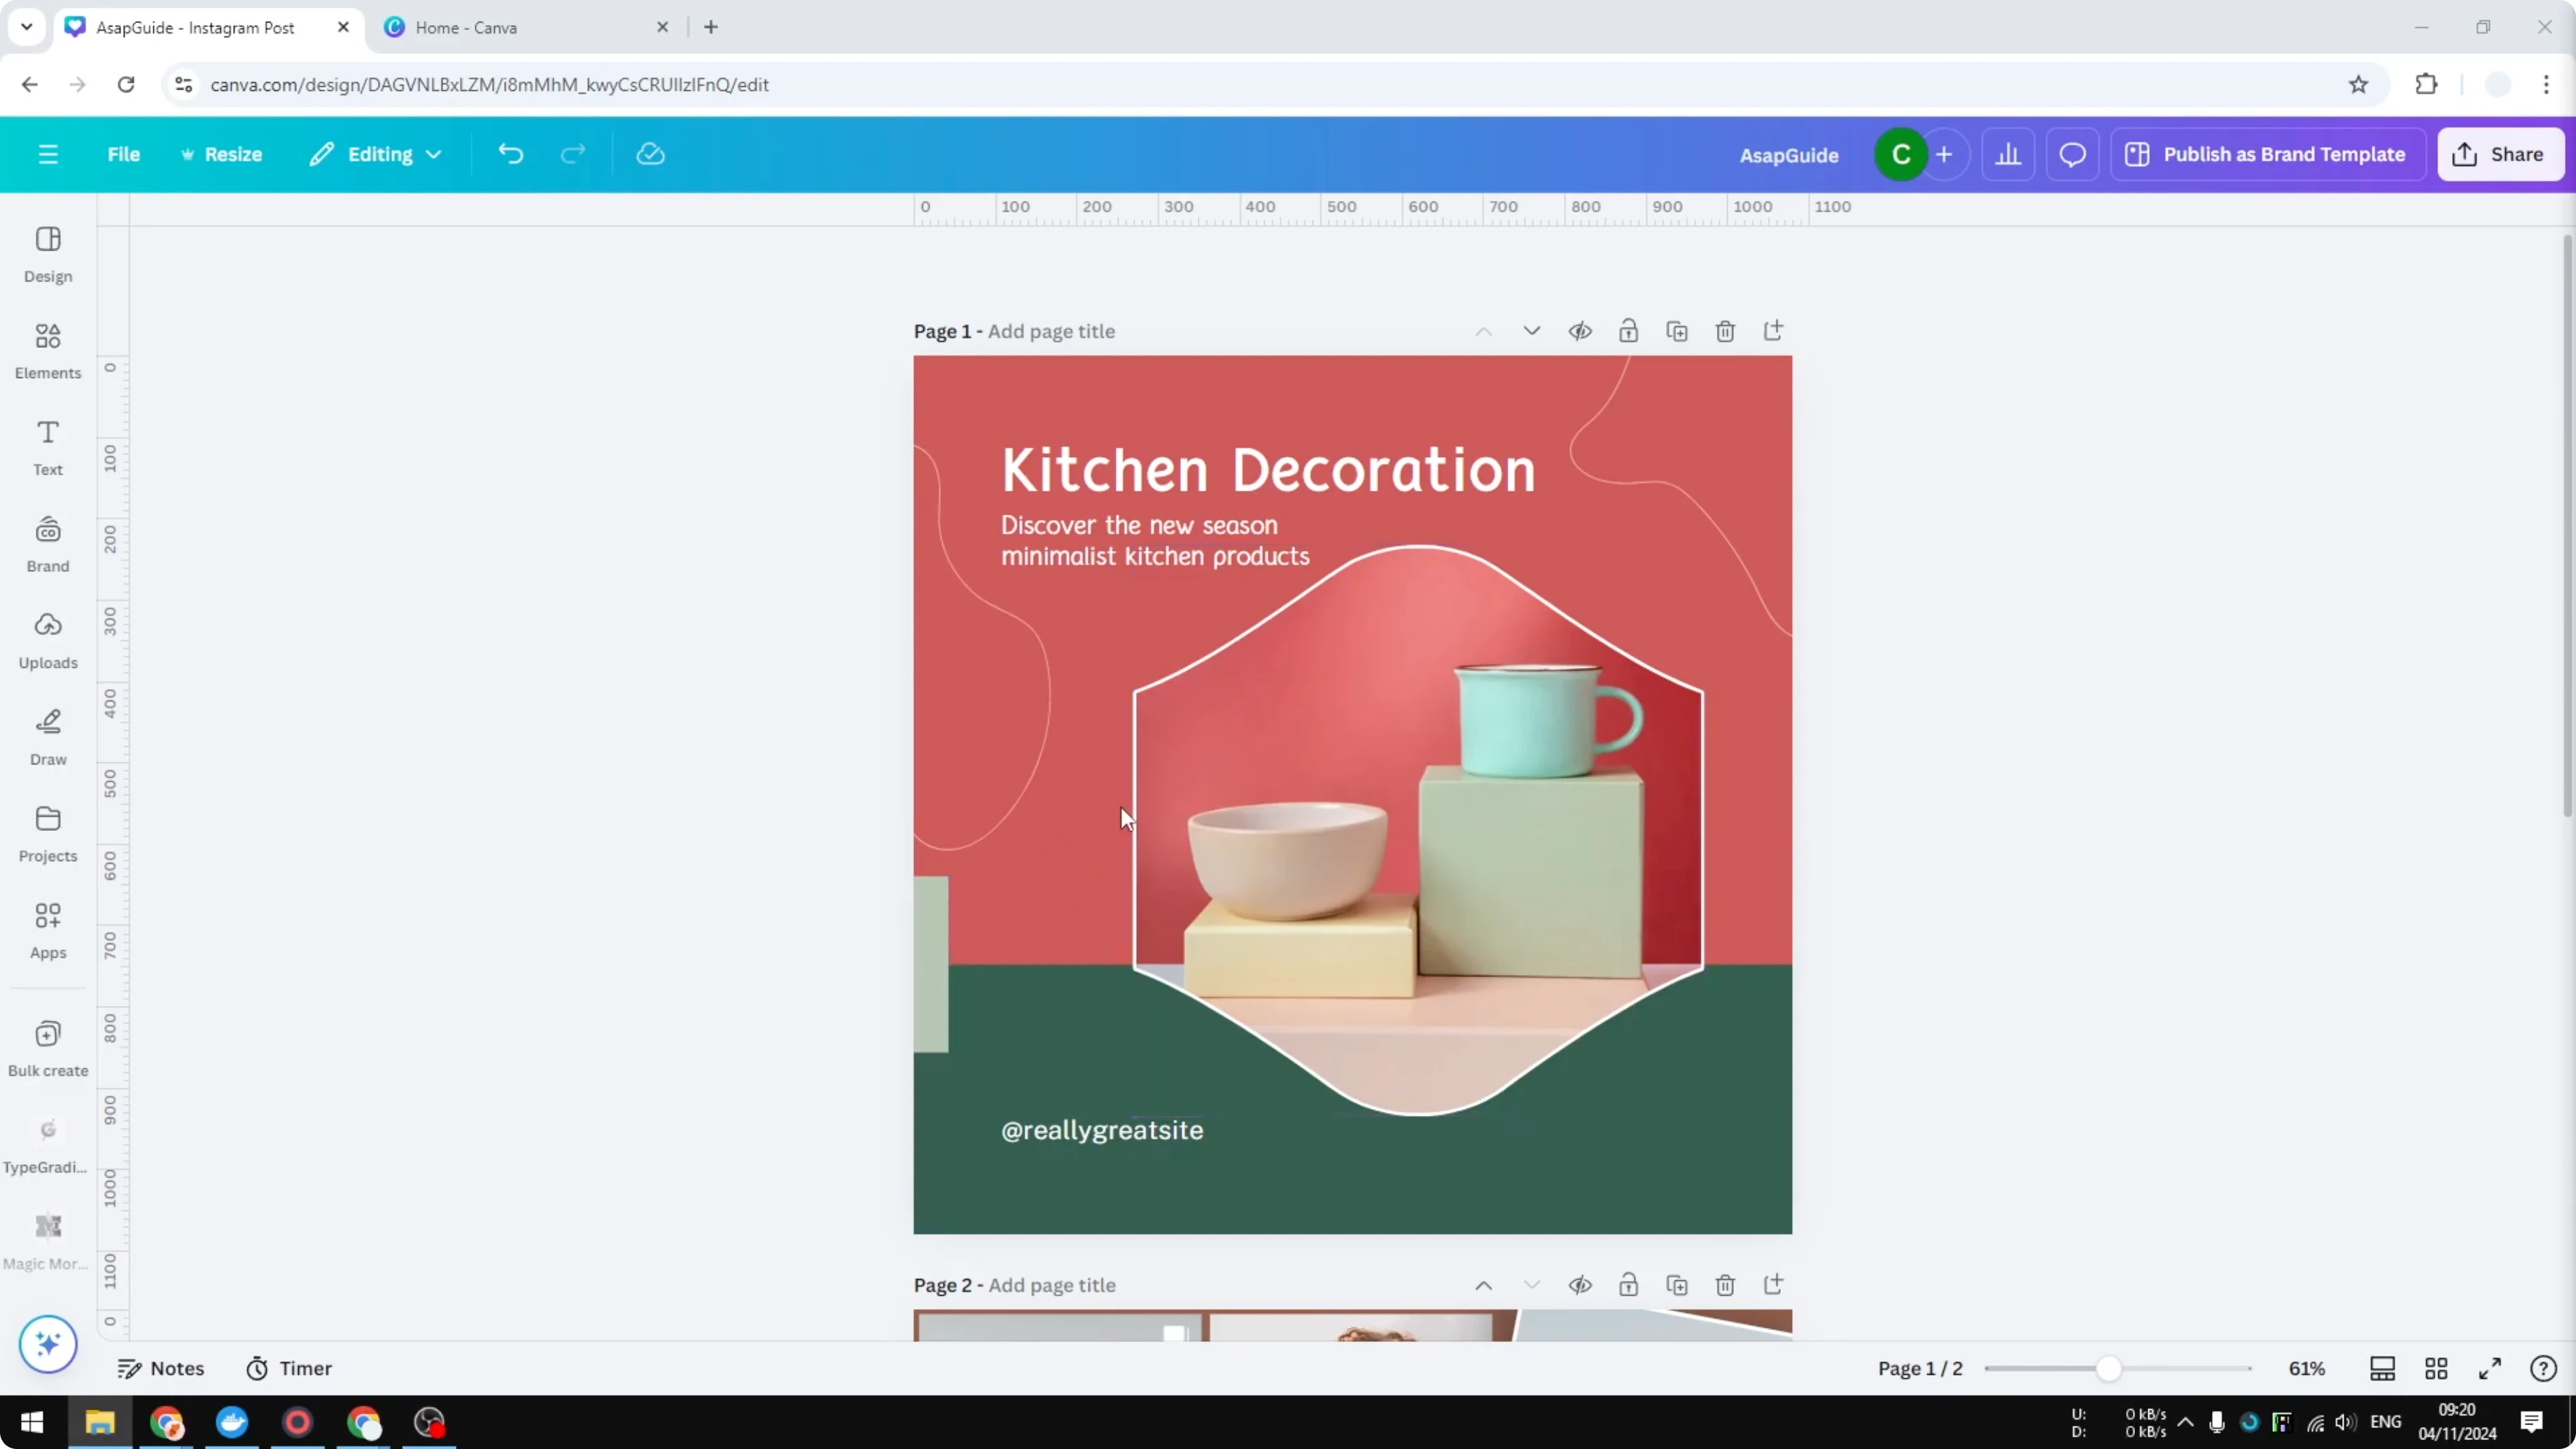Switch to the Home - Canva tab
Viewport: 2576px width, 1449px height.
465,27
